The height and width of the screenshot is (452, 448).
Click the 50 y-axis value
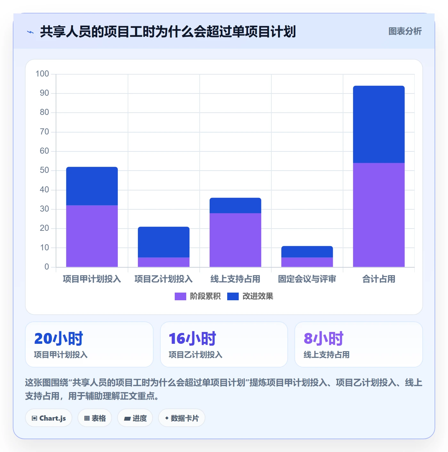pos(44,170)
